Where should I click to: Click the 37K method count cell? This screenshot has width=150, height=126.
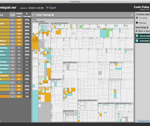coord(19,93)
